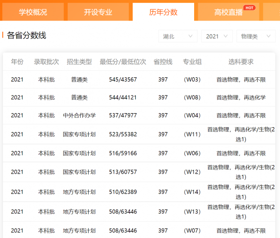Open the 开设专业 tab
The width and height of the screenshot is (280, 238).
point(98,12)
